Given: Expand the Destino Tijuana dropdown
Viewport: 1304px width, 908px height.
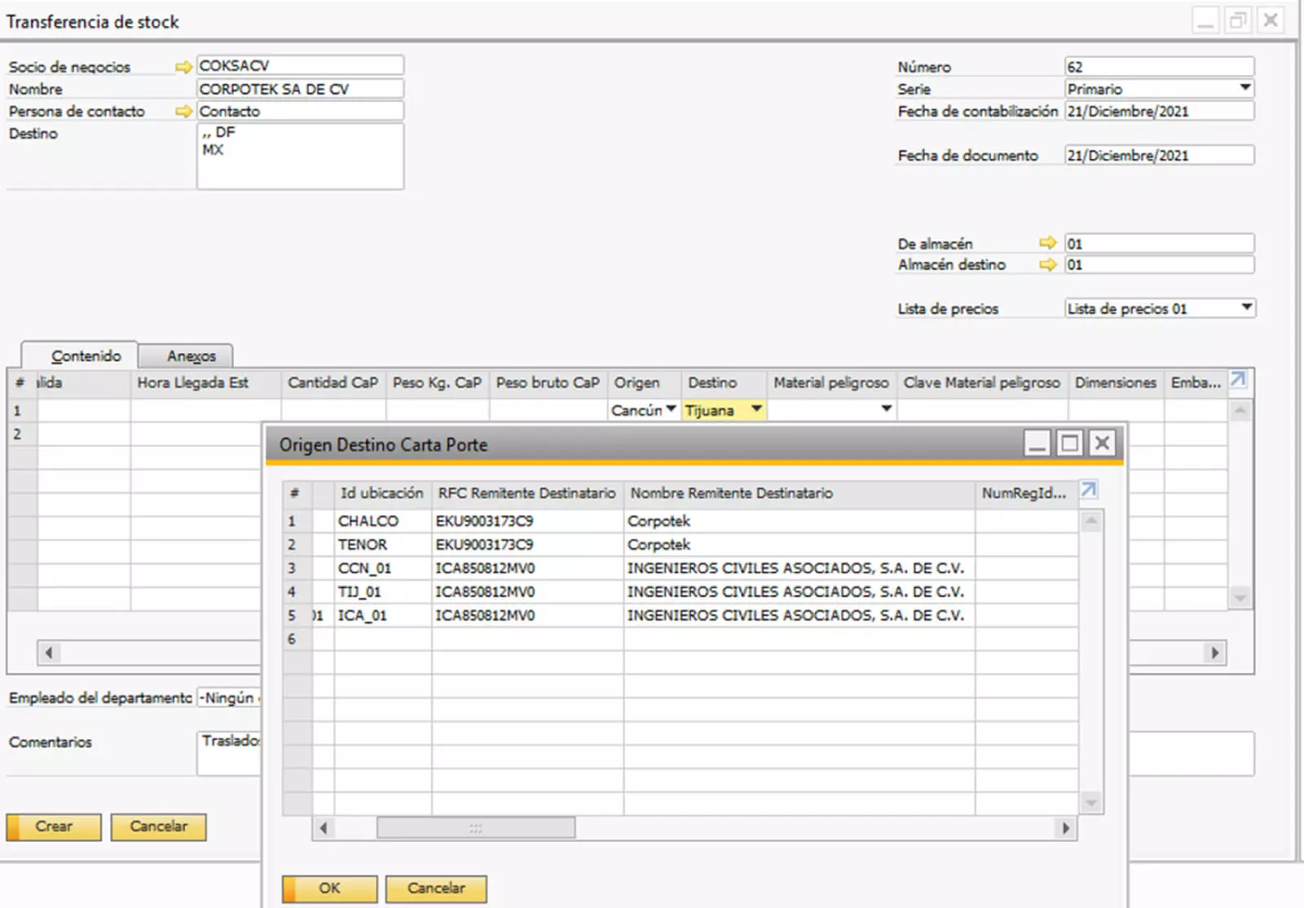Looking at the screenshot, I should click(756, 409).
